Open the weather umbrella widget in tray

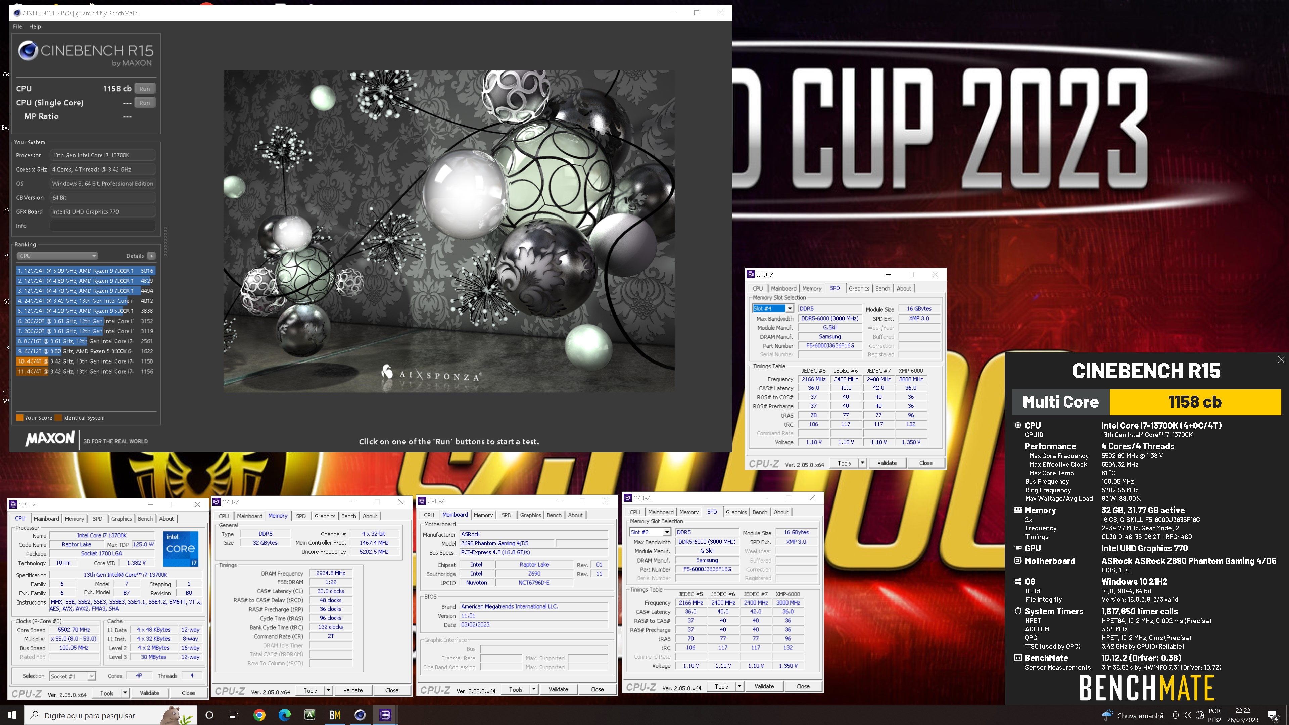coord(1107,715)
